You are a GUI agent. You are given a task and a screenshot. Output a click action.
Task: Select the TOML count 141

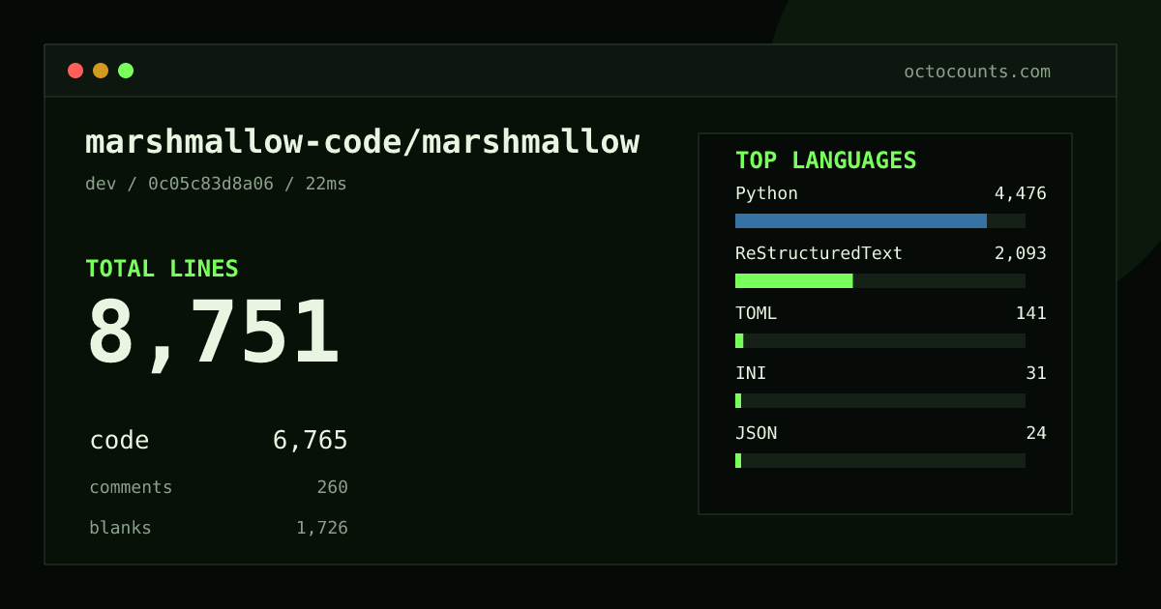click(x=1030, y=313)
